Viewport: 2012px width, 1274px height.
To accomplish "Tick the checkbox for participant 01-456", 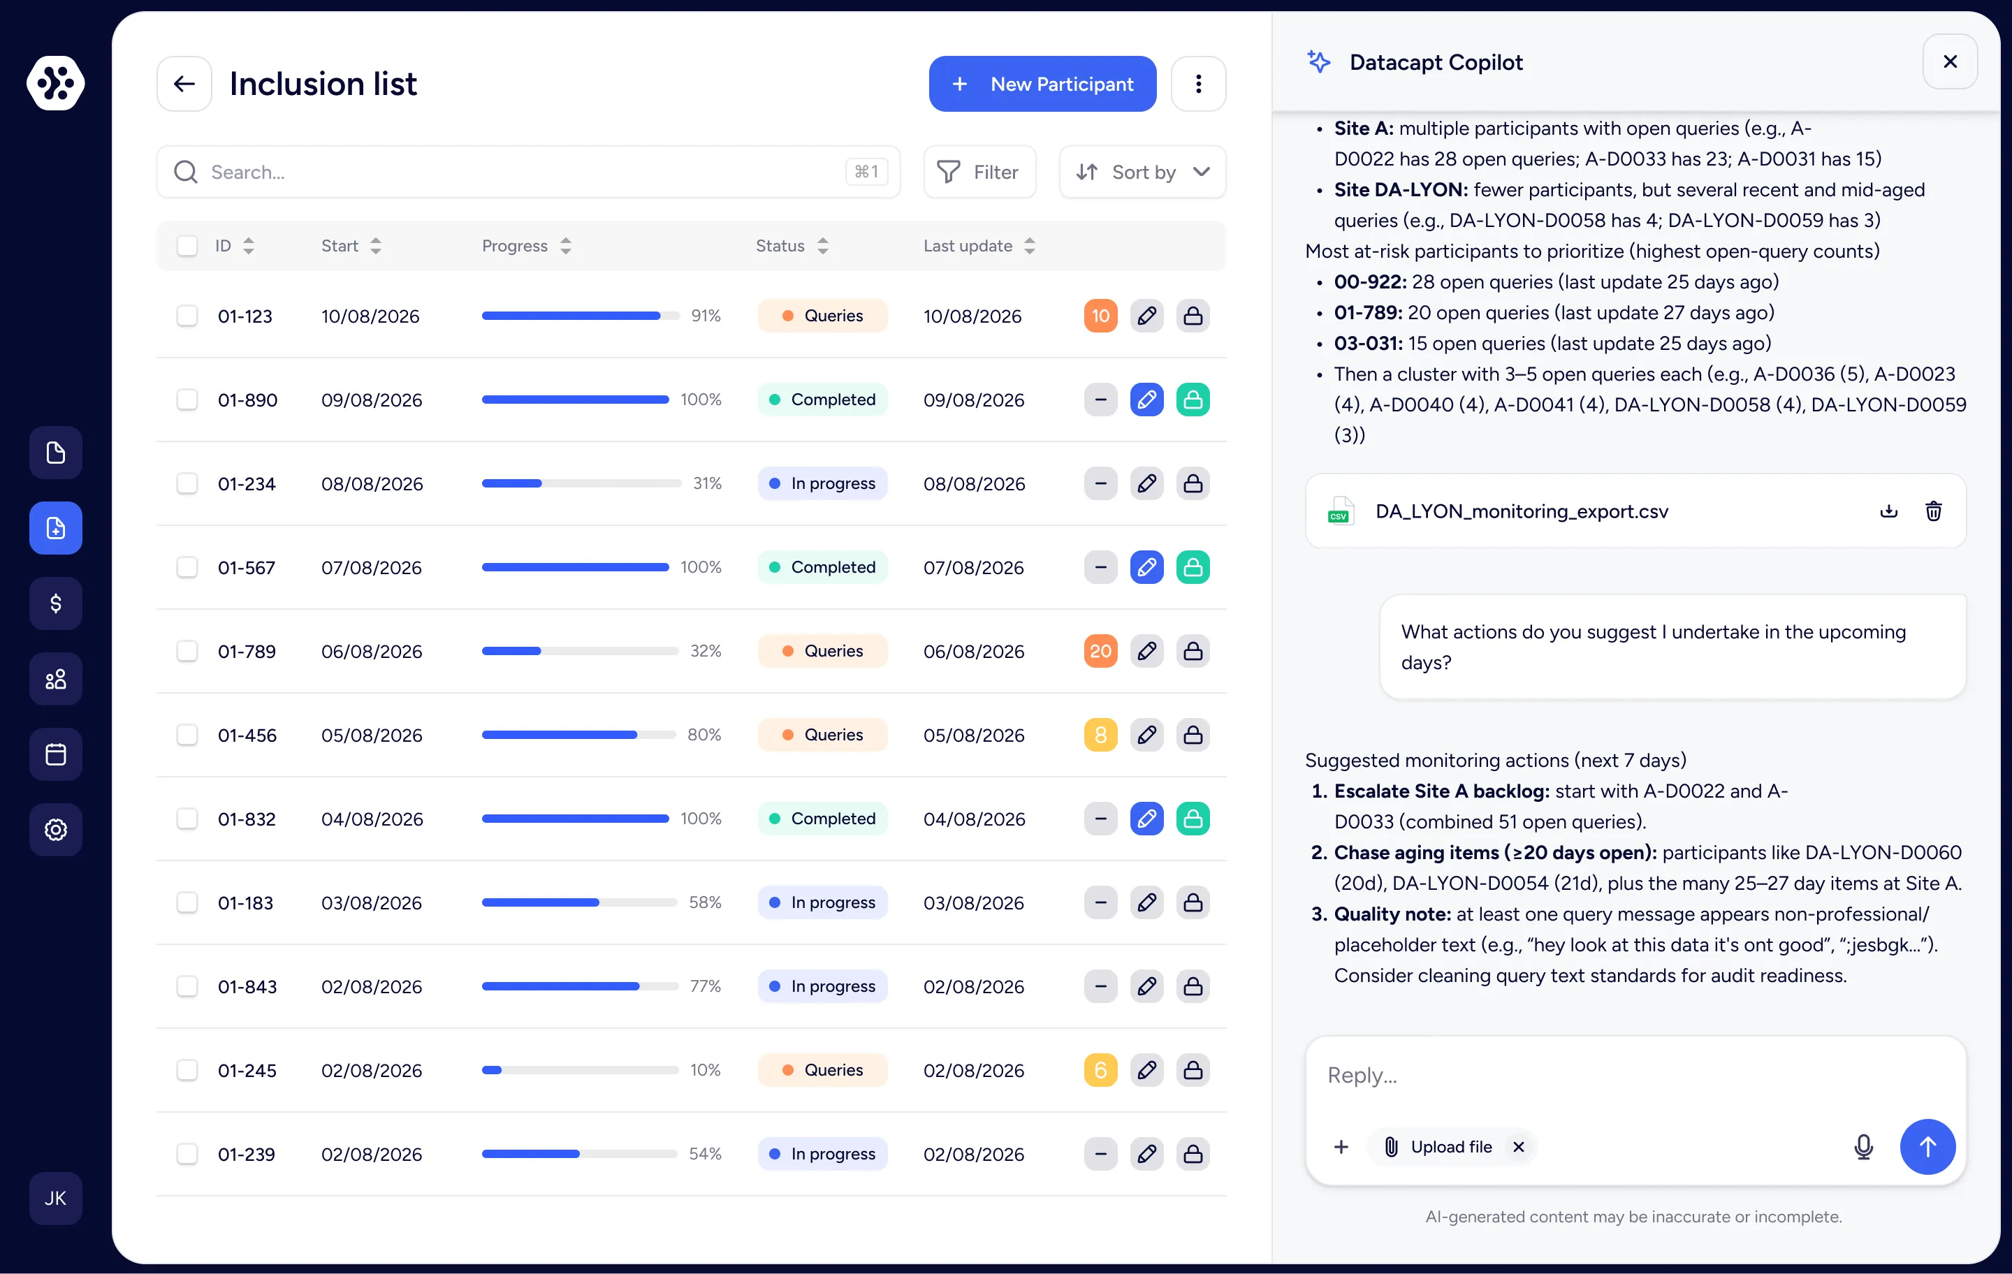I will [187, 735].
